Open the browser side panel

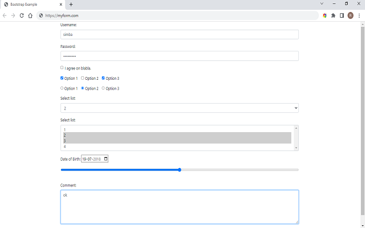pos(342,15)
